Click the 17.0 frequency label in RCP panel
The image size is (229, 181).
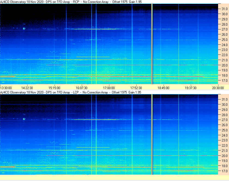click(x=224, y=81)
